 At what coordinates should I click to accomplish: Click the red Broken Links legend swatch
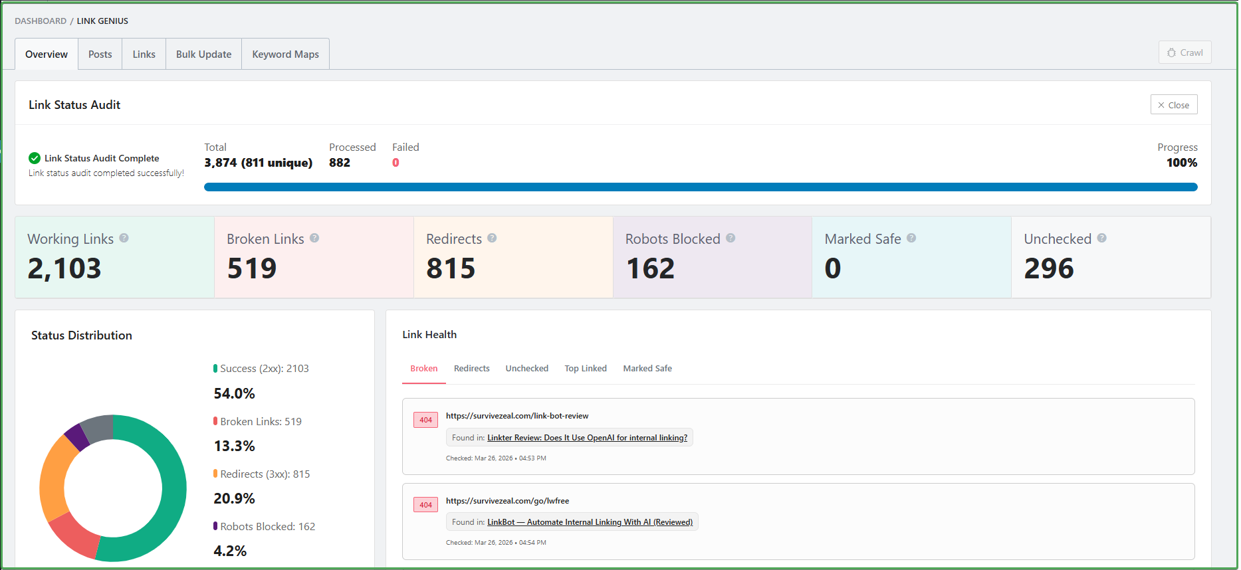(x=215, y=421)
